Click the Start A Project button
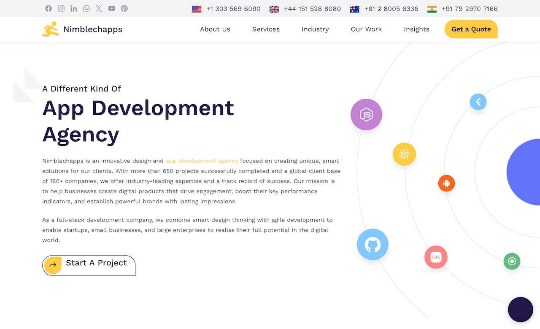 [x=89, y=265]
